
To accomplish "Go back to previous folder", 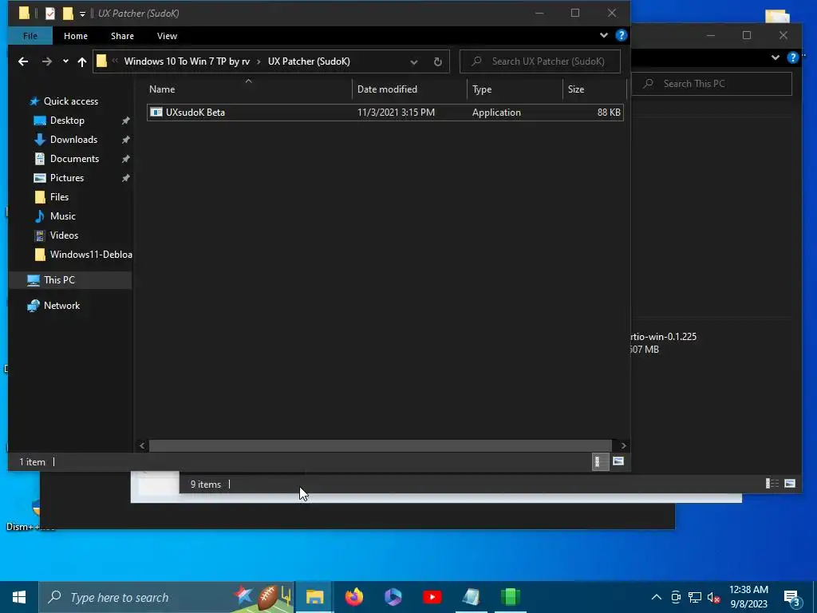I will [x=23, y=61].
